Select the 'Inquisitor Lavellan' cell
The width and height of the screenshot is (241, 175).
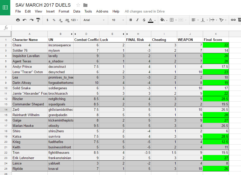(30, 56)
